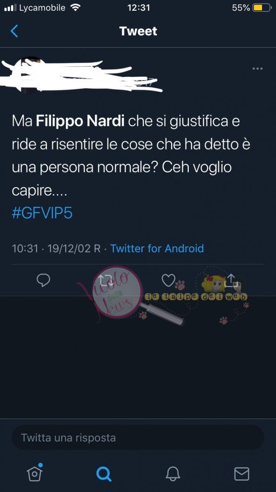Screen dimensions: 276x492
Task: Open the Twitter for Android source link
Action: coord(157,248)
